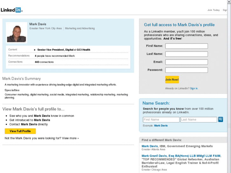Click Mark Davis's Summary heading
231x173 pixels.
[22, 78]
